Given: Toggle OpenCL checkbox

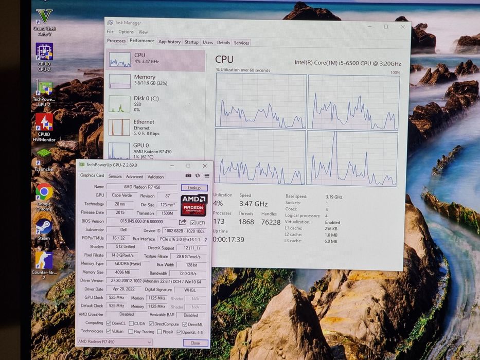Looking at the screenshot, I should [x=109, y=323].
